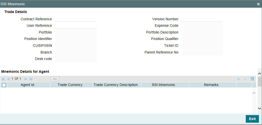Click outer scrollbar up arrow
Image resolution: width=262 pixels, height=125 pixels.
pos(259,73)
